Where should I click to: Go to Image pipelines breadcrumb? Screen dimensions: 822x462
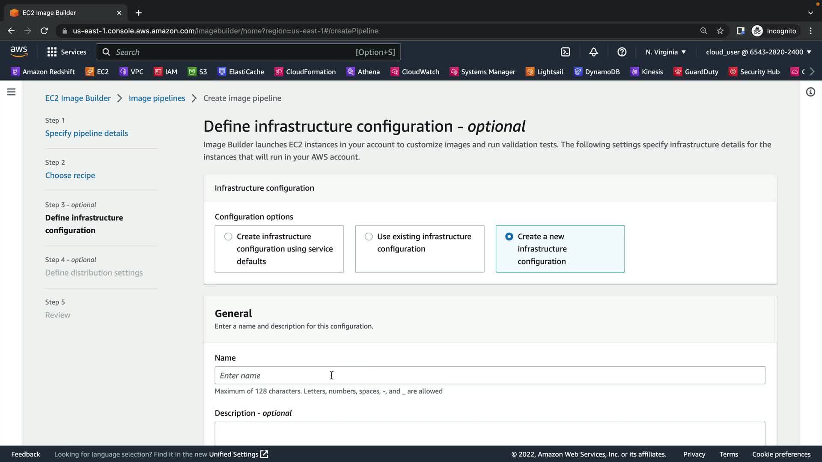pos(157,98)
